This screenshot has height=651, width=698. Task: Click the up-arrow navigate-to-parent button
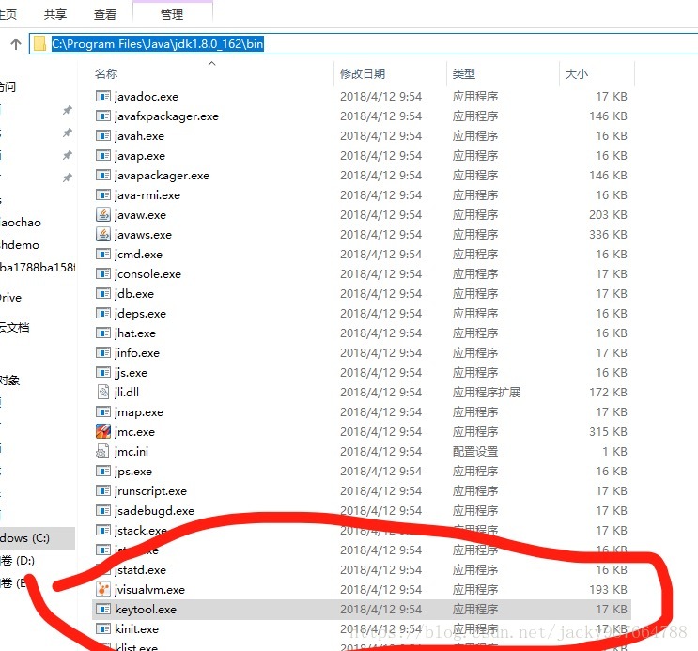click(16, 43)
